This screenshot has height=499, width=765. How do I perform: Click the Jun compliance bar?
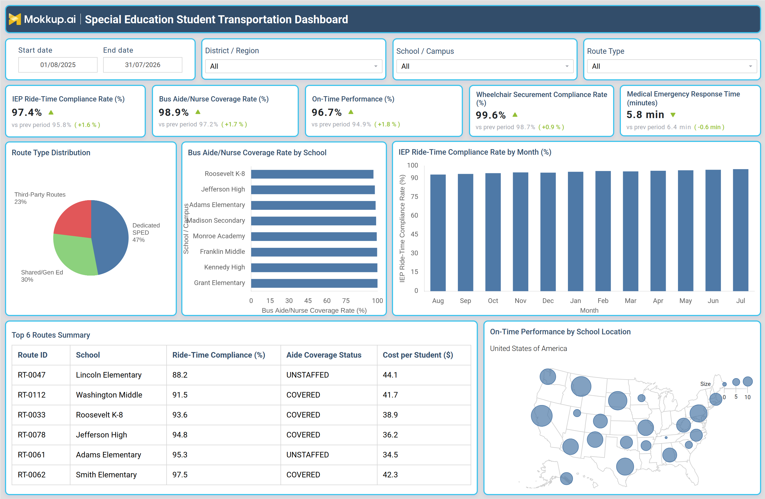pyautogui.click(x=713, y=230)
